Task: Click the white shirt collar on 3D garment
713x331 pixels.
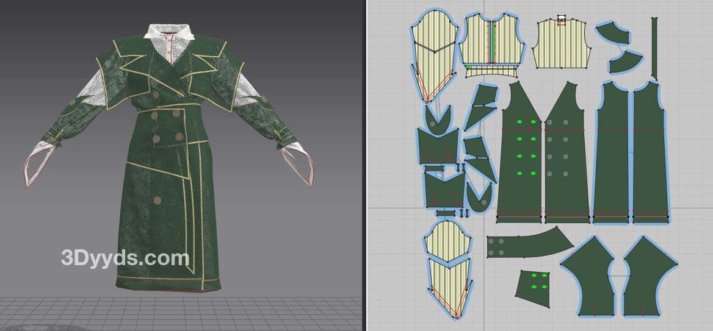Action: [169, 32]
